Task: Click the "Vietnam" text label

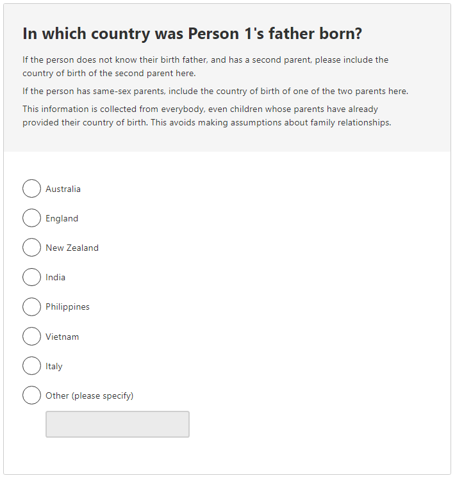Action: (x=62, y=337)
